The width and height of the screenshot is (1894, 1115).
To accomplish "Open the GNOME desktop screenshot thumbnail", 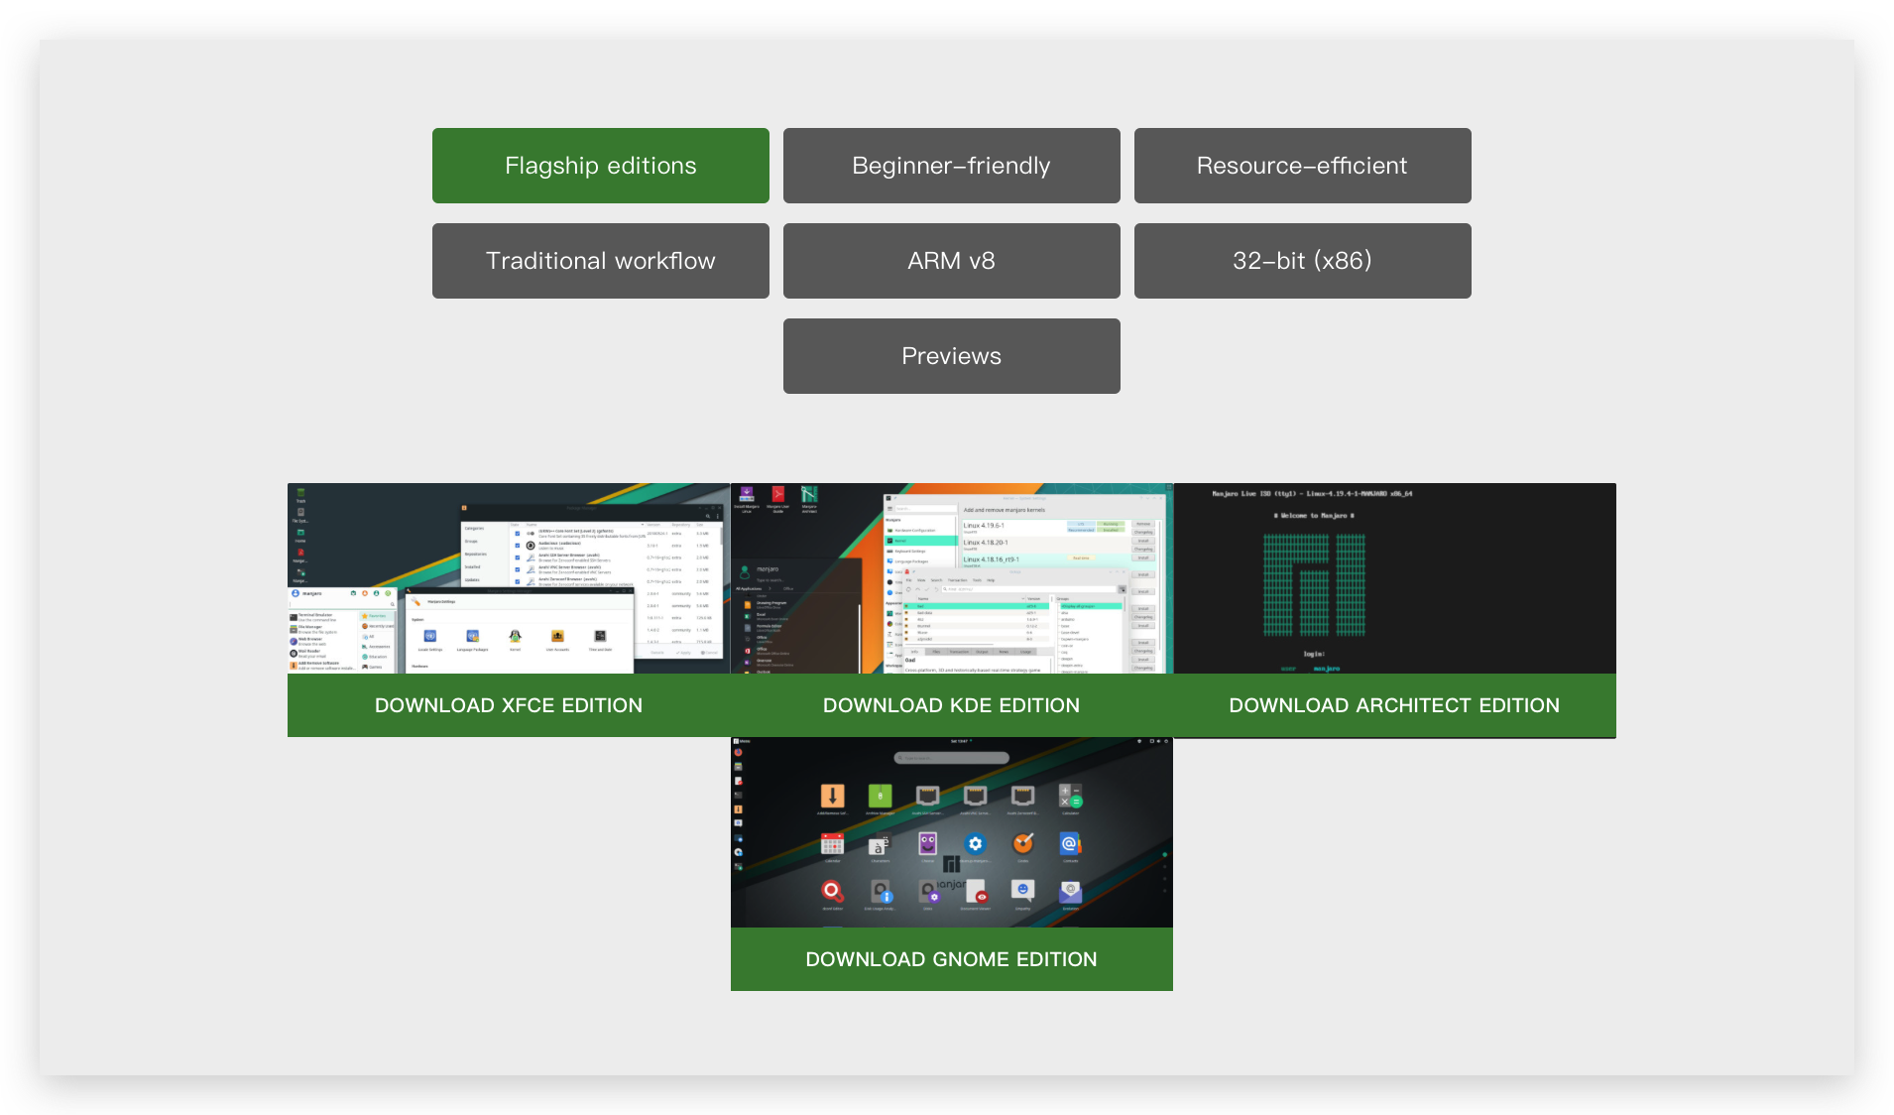I will pos(951,832).
